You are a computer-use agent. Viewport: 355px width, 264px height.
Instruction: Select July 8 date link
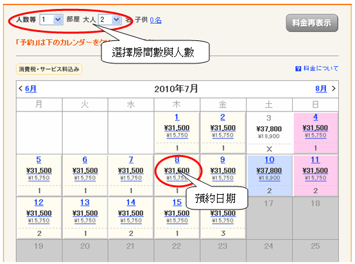click(x=177, y=160)
